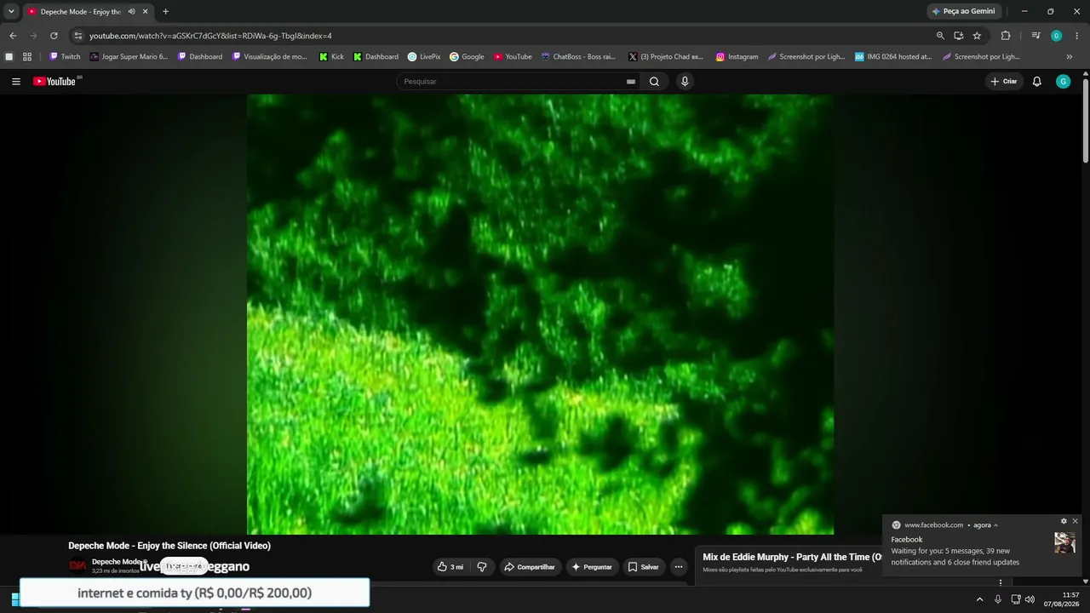
Task: Open the Instagram bookmark
Action: point(737,57)
